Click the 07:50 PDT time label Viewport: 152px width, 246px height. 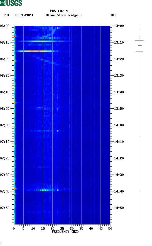(x=5, y=208)
